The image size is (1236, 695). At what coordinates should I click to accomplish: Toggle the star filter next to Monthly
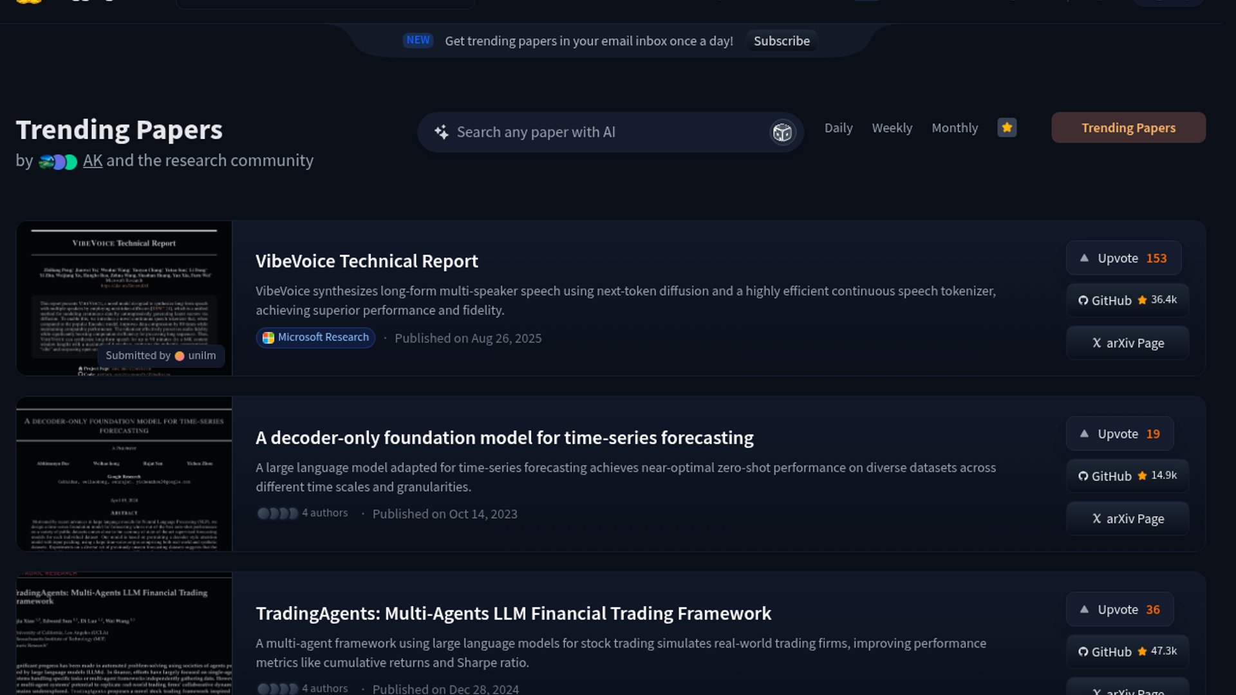1007,127
